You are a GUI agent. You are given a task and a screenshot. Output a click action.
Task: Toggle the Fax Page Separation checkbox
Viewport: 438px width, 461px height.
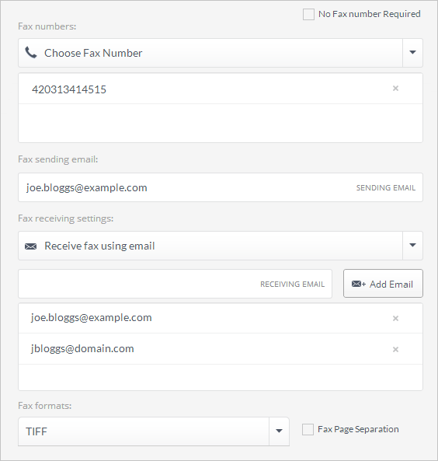308,429
